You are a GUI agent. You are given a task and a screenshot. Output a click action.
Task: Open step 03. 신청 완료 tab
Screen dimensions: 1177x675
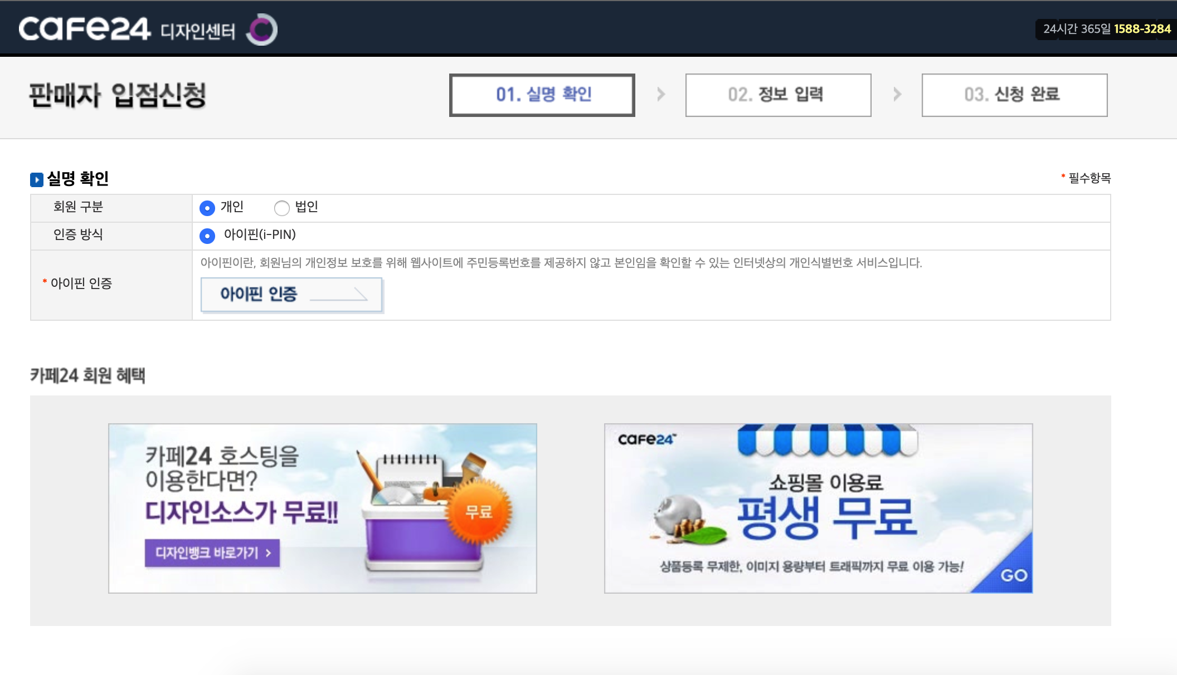(1014, 95)
